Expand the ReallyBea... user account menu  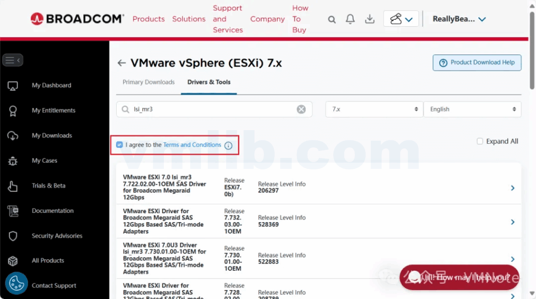[x=459, y=19]
